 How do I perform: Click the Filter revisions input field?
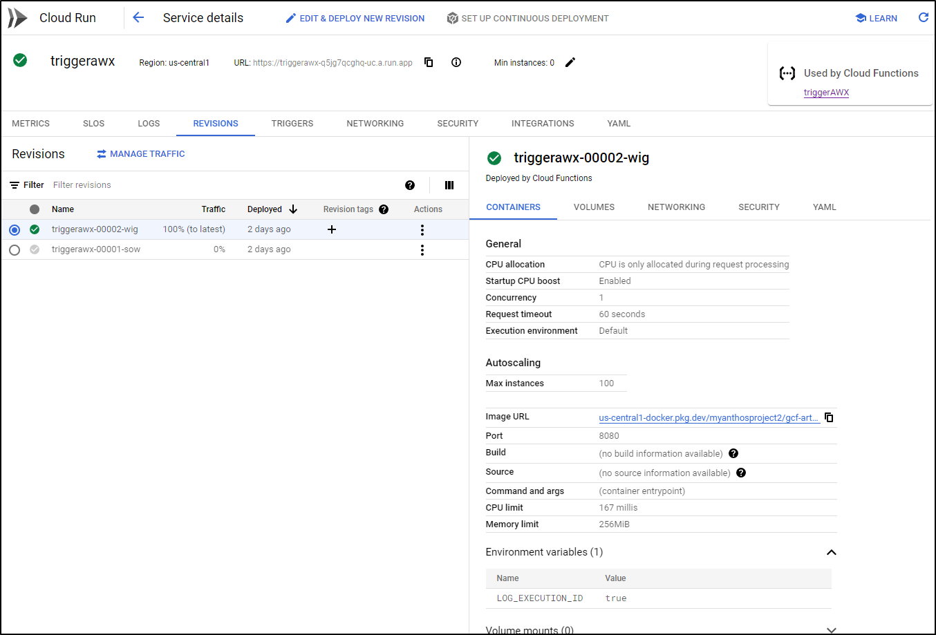[x=221, y=185]
